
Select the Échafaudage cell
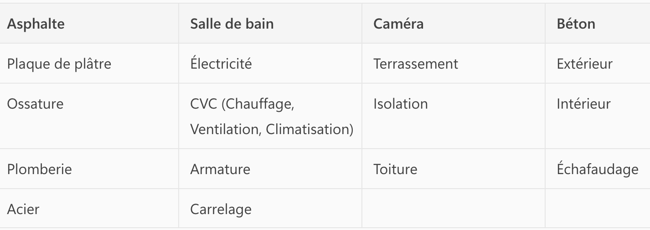click(x=597, y=169)
